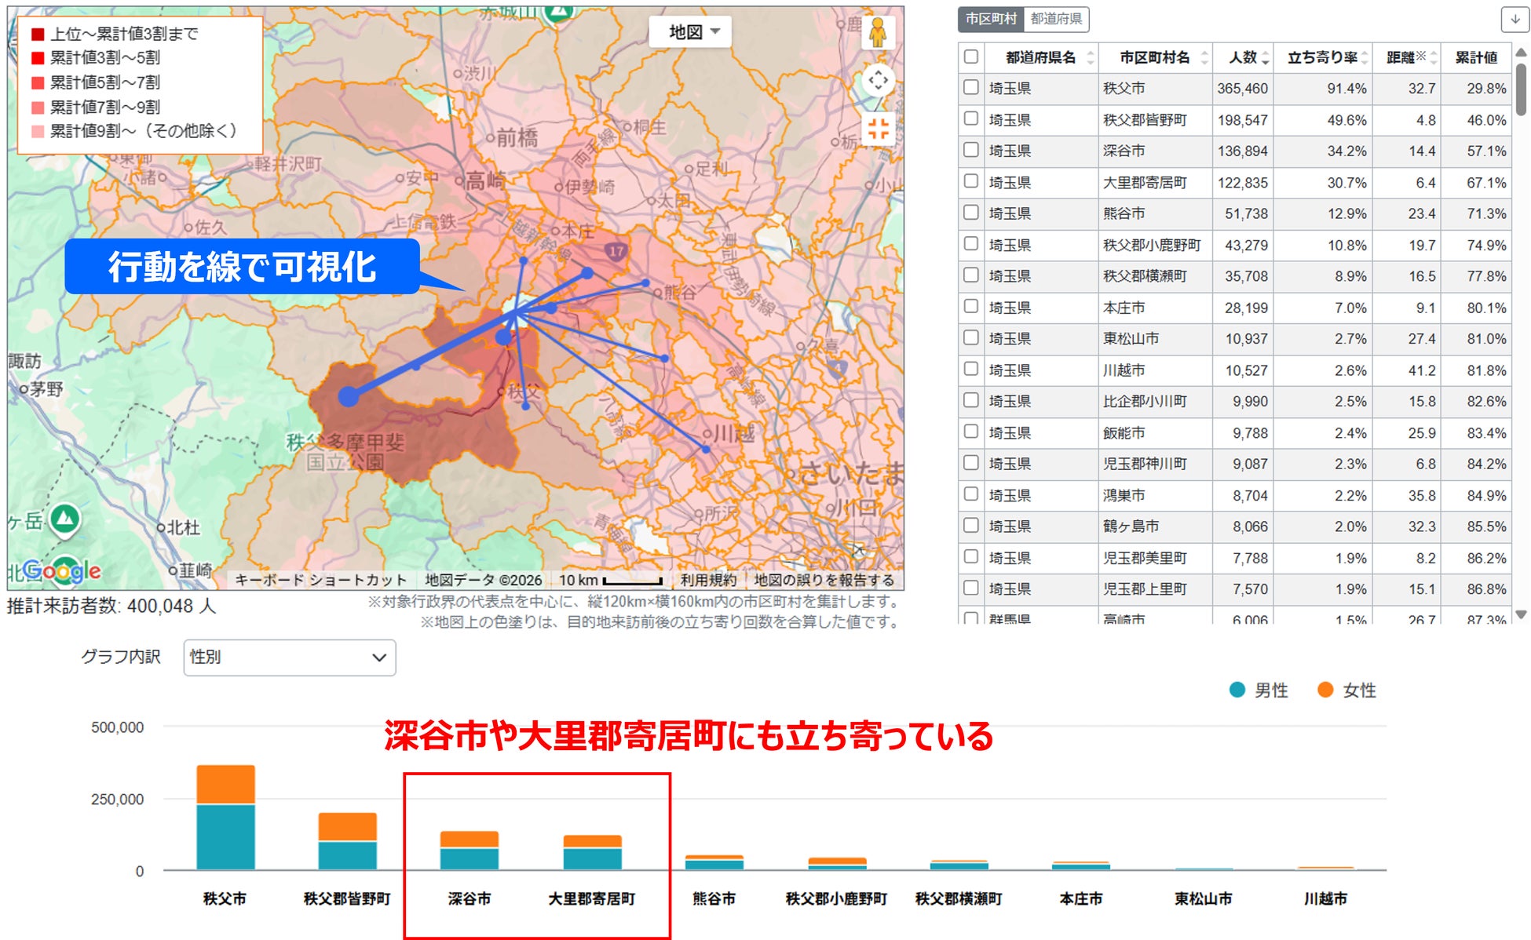Check the select-all header checkbox
Viewport: 1531px width, 940px height.
pyautogui.click(x=971, y=56)
